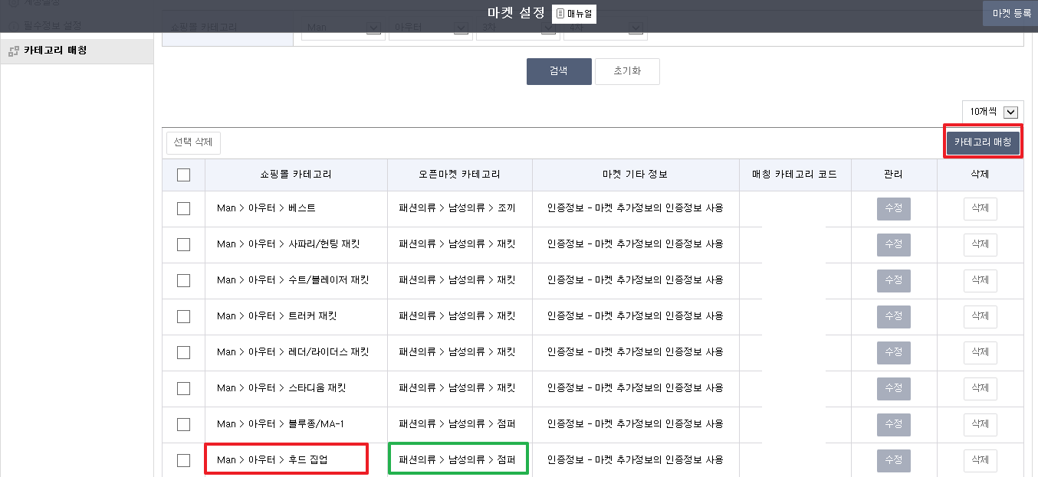Check the row for Man > 아우터 > 베스트

[x=183, y=208]
